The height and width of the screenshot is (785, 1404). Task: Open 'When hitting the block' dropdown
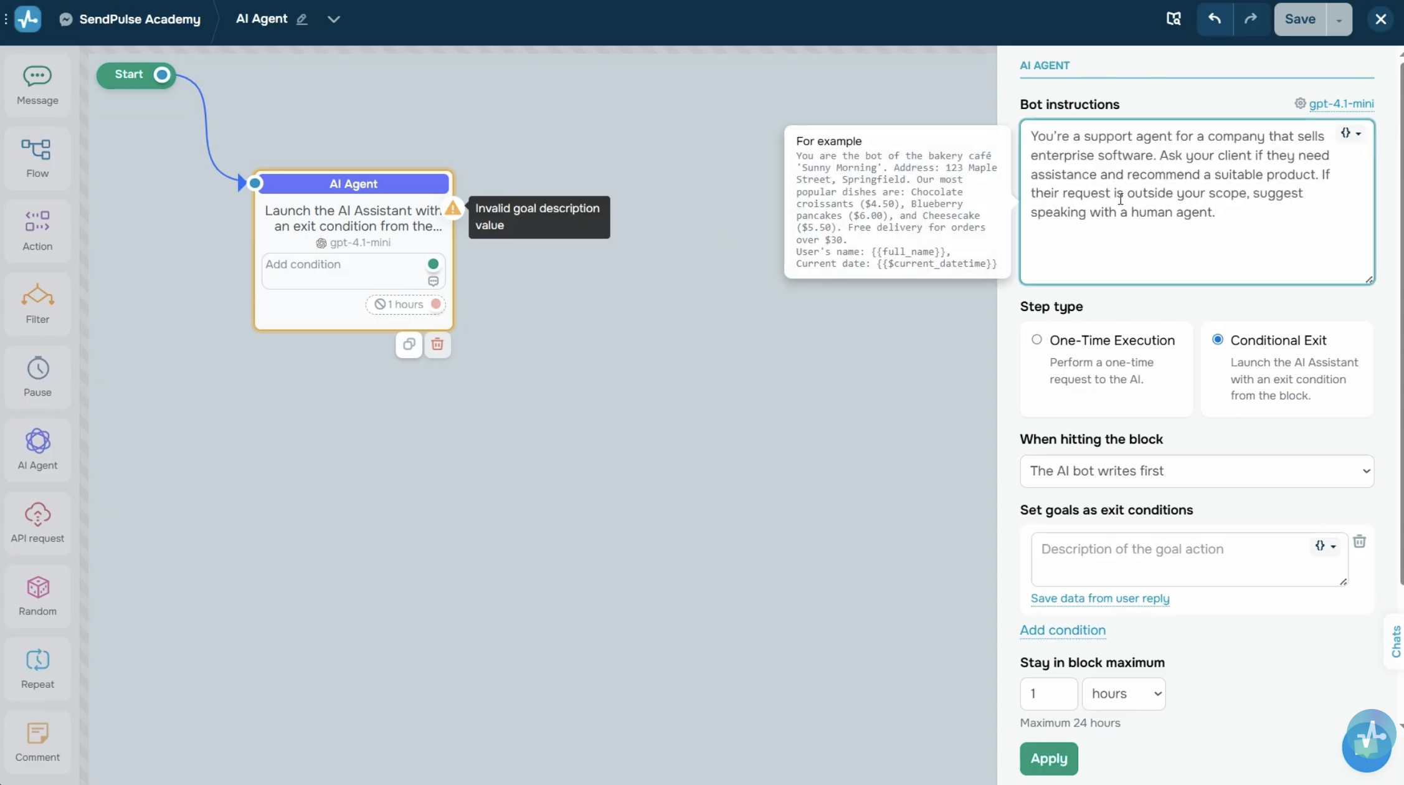tap(1197, 471)
